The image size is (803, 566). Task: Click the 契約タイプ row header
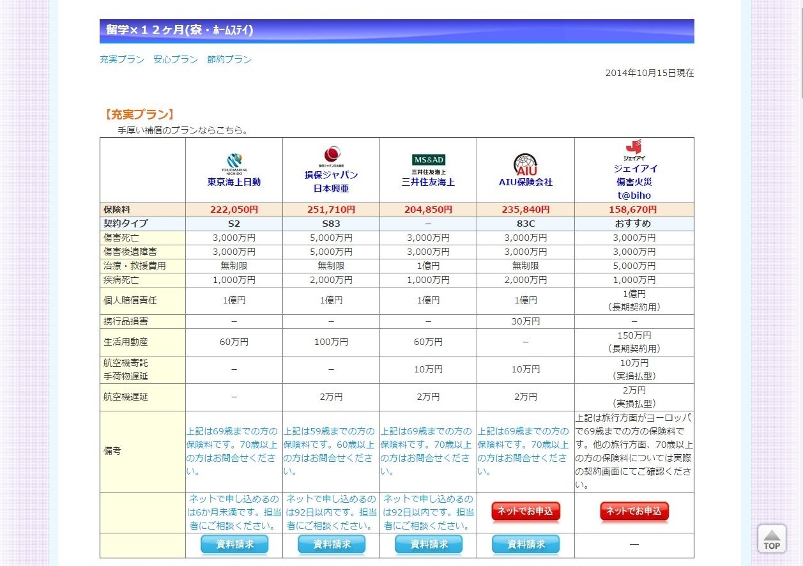click(142, 224)
